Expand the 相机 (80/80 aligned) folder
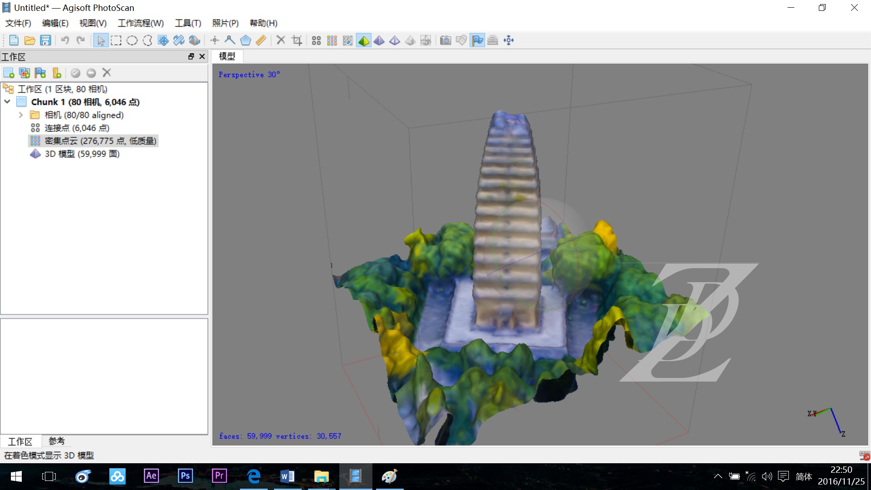Image resolution: width=871 pixels, height=490 pixels. coord(20,115)
